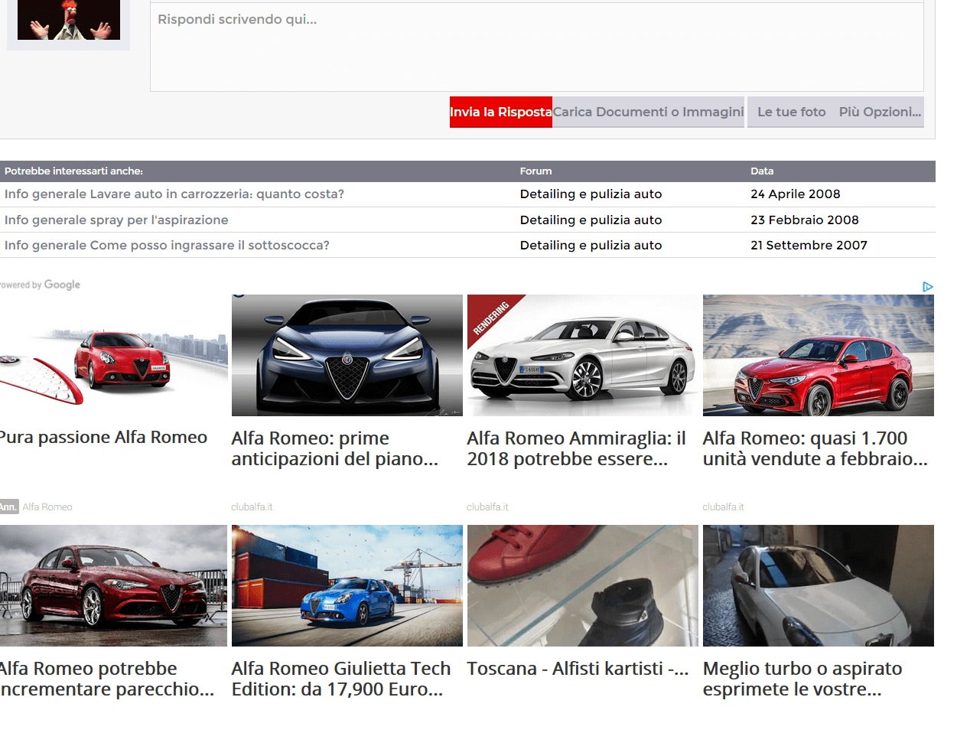Click clubalfa.it under 'prime anticipazioni' article

pyautogui.click(x=252, y=507)
